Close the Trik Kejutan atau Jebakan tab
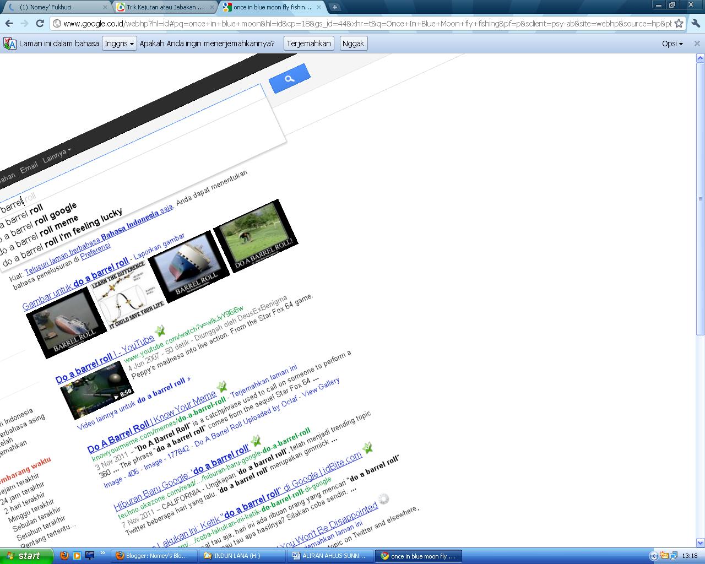 pos(211,7)
